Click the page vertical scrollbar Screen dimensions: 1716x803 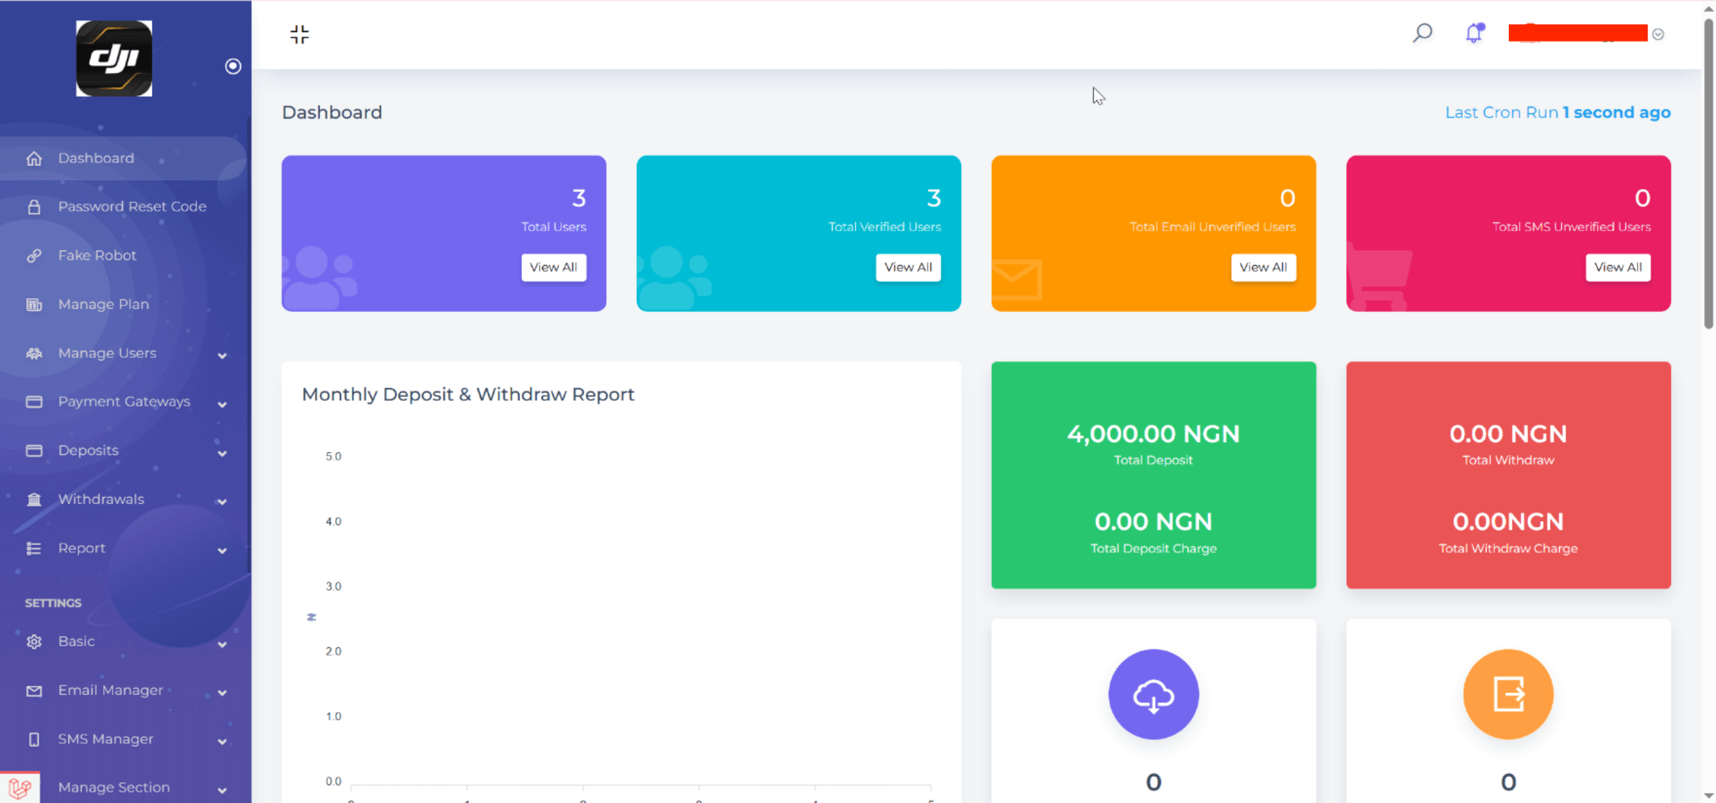1708,174
